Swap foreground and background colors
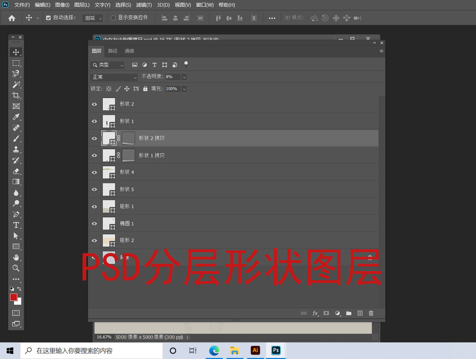This screenshot has width=476, height=359. click(19, 289)
